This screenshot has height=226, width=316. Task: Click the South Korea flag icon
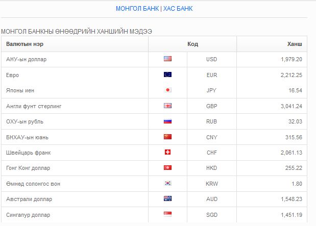tap(167, 184)
